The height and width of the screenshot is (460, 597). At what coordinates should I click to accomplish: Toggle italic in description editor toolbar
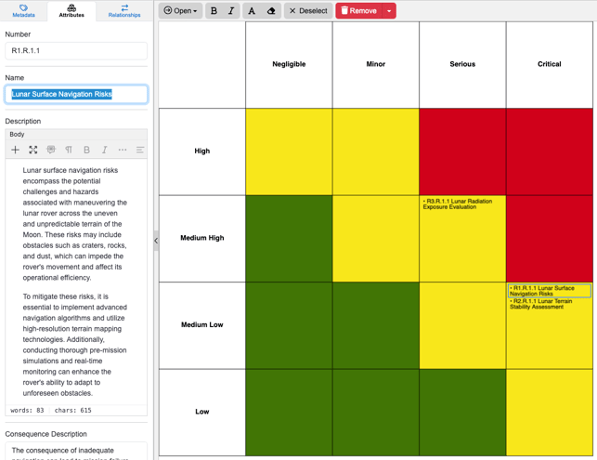pos(104,150)
